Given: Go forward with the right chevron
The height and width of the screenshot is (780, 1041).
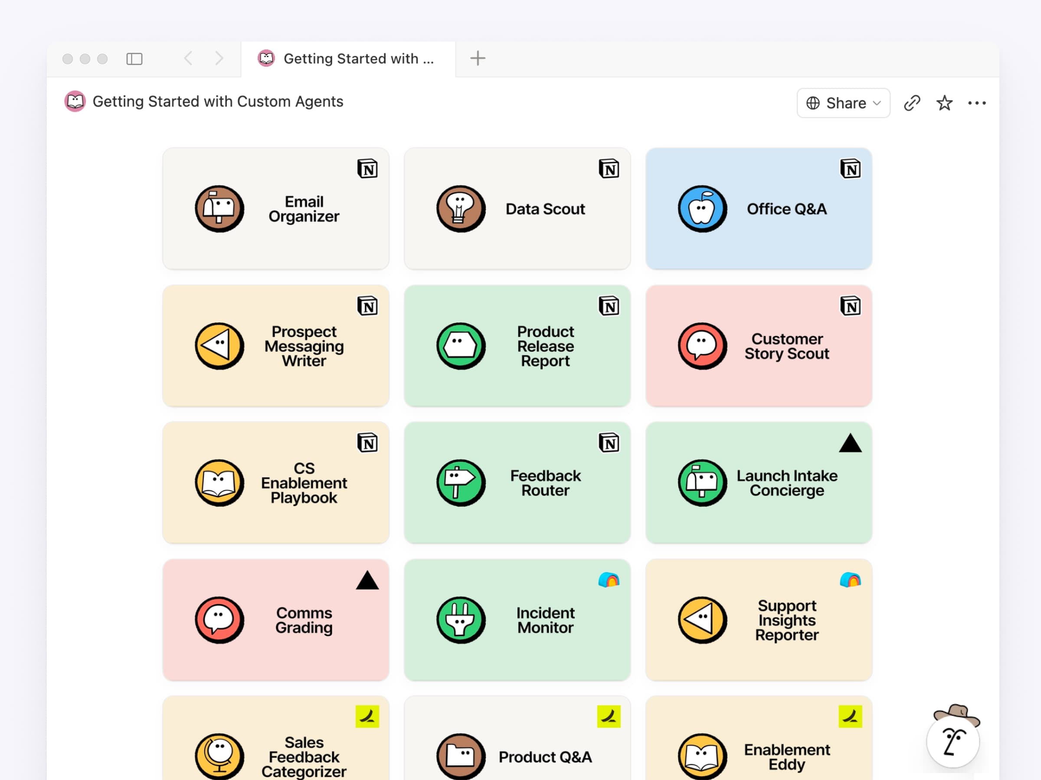Looking at the screenshot, I should pos(219,58).
